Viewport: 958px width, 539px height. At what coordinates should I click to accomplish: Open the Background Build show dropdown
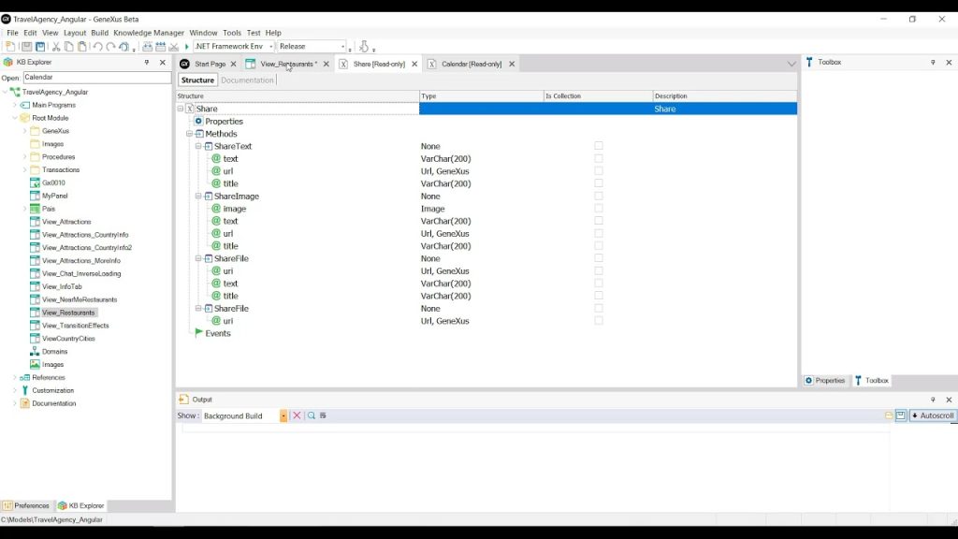[283, 415]
